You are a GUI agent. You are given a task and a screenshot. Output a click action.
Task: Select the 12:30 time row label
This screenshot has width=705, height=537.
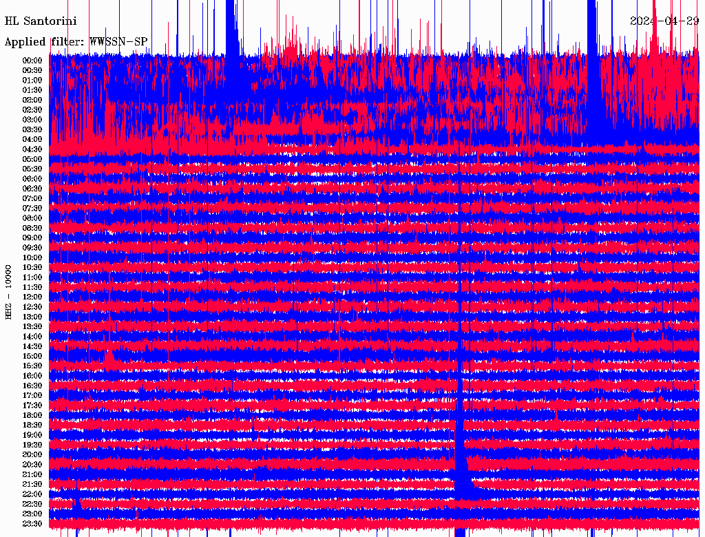(x=32, y=307)
